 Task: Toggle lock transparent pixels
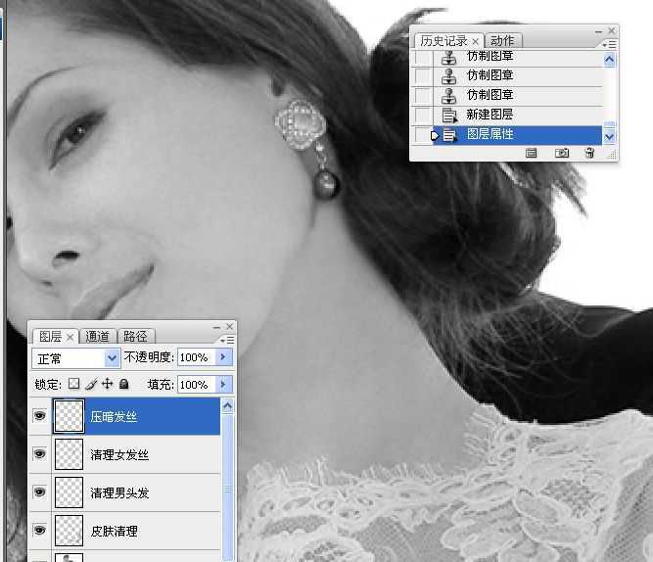click(x=73, y=383)
